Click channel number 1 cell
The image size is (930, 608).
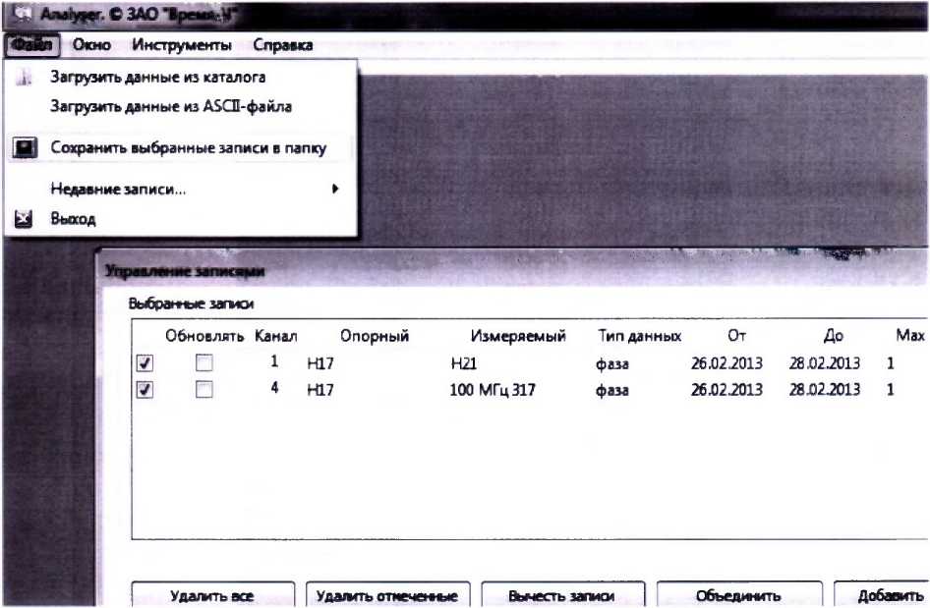pos(274,360)
